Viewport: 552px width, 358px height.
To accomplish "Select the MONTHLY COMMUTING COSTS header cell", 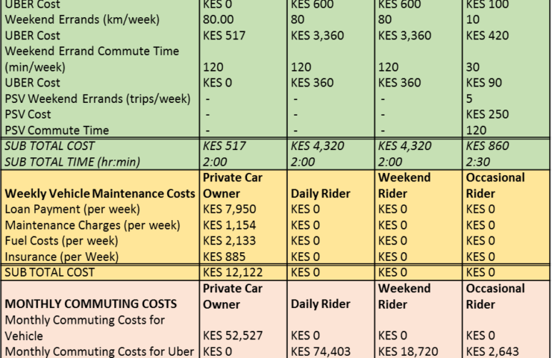I will point(101,296).
